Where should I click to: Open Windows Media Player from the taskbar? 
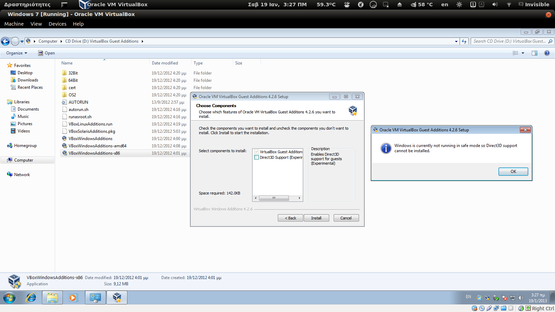(x=74, y=298)
